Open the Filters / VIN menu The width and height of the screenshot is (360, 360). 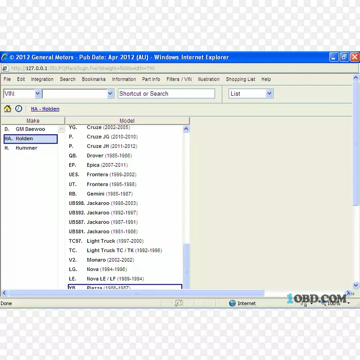tap(179, 79)
